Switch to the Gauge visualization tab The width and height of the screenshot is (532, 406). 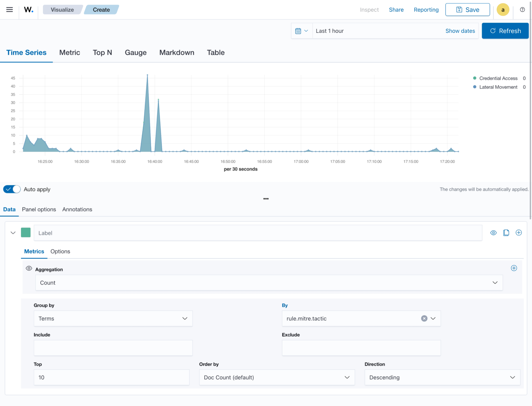(135, 52)
